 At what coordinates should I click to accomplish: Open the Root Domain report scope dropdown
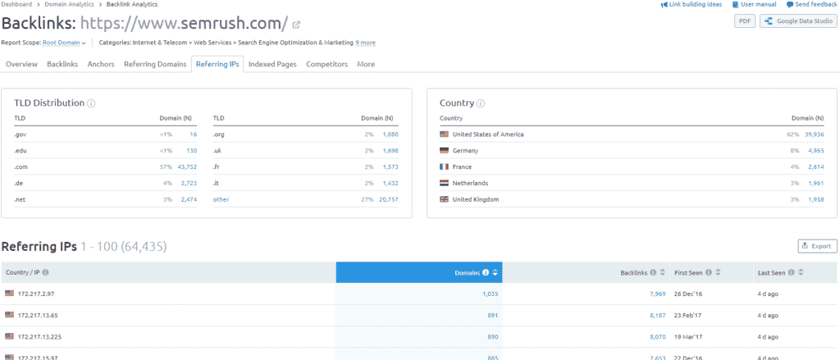click(x=64, y=43)
